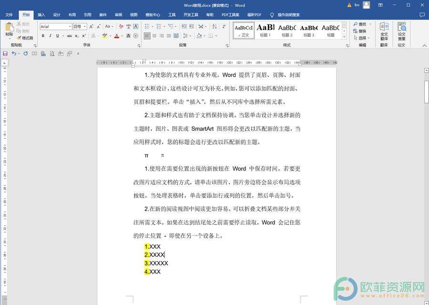
Task: Click the Increase Indent icon
Action: tap(192, 27)
